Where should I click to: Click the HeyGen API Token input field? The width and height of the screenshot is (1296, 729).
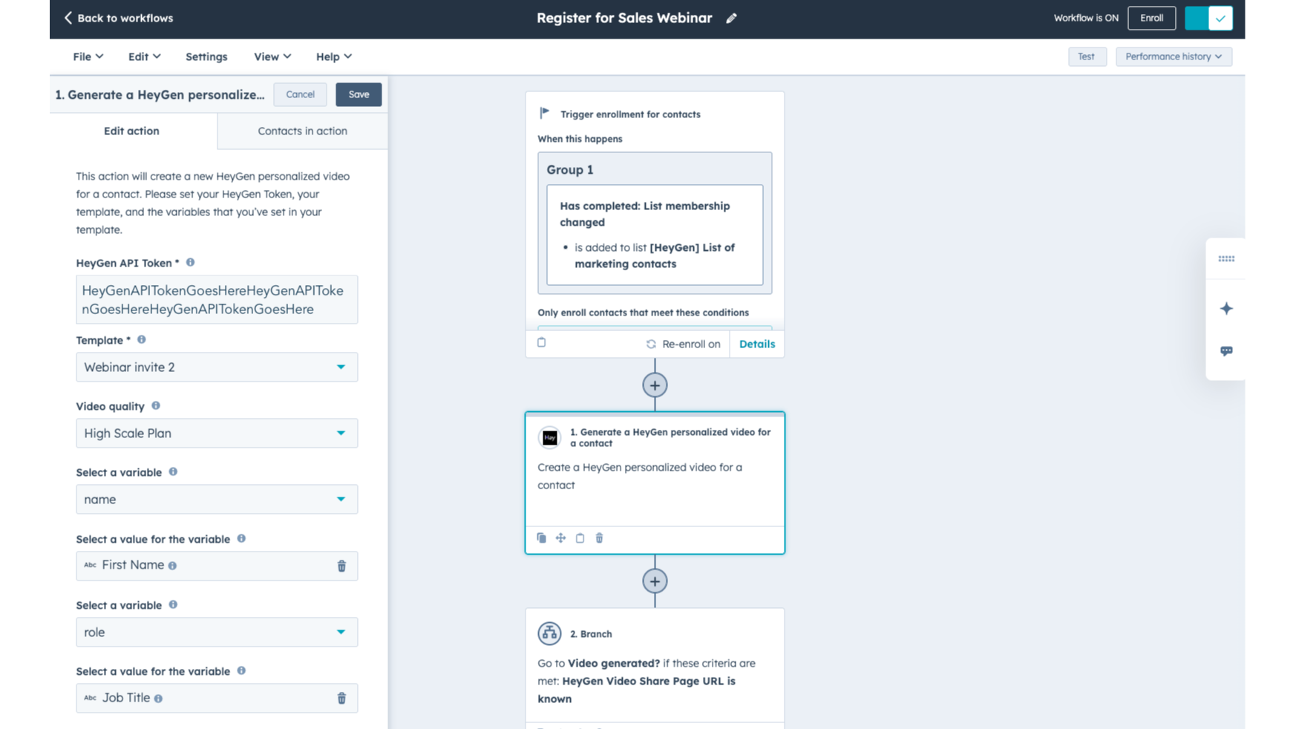click(x=216, y=300)
